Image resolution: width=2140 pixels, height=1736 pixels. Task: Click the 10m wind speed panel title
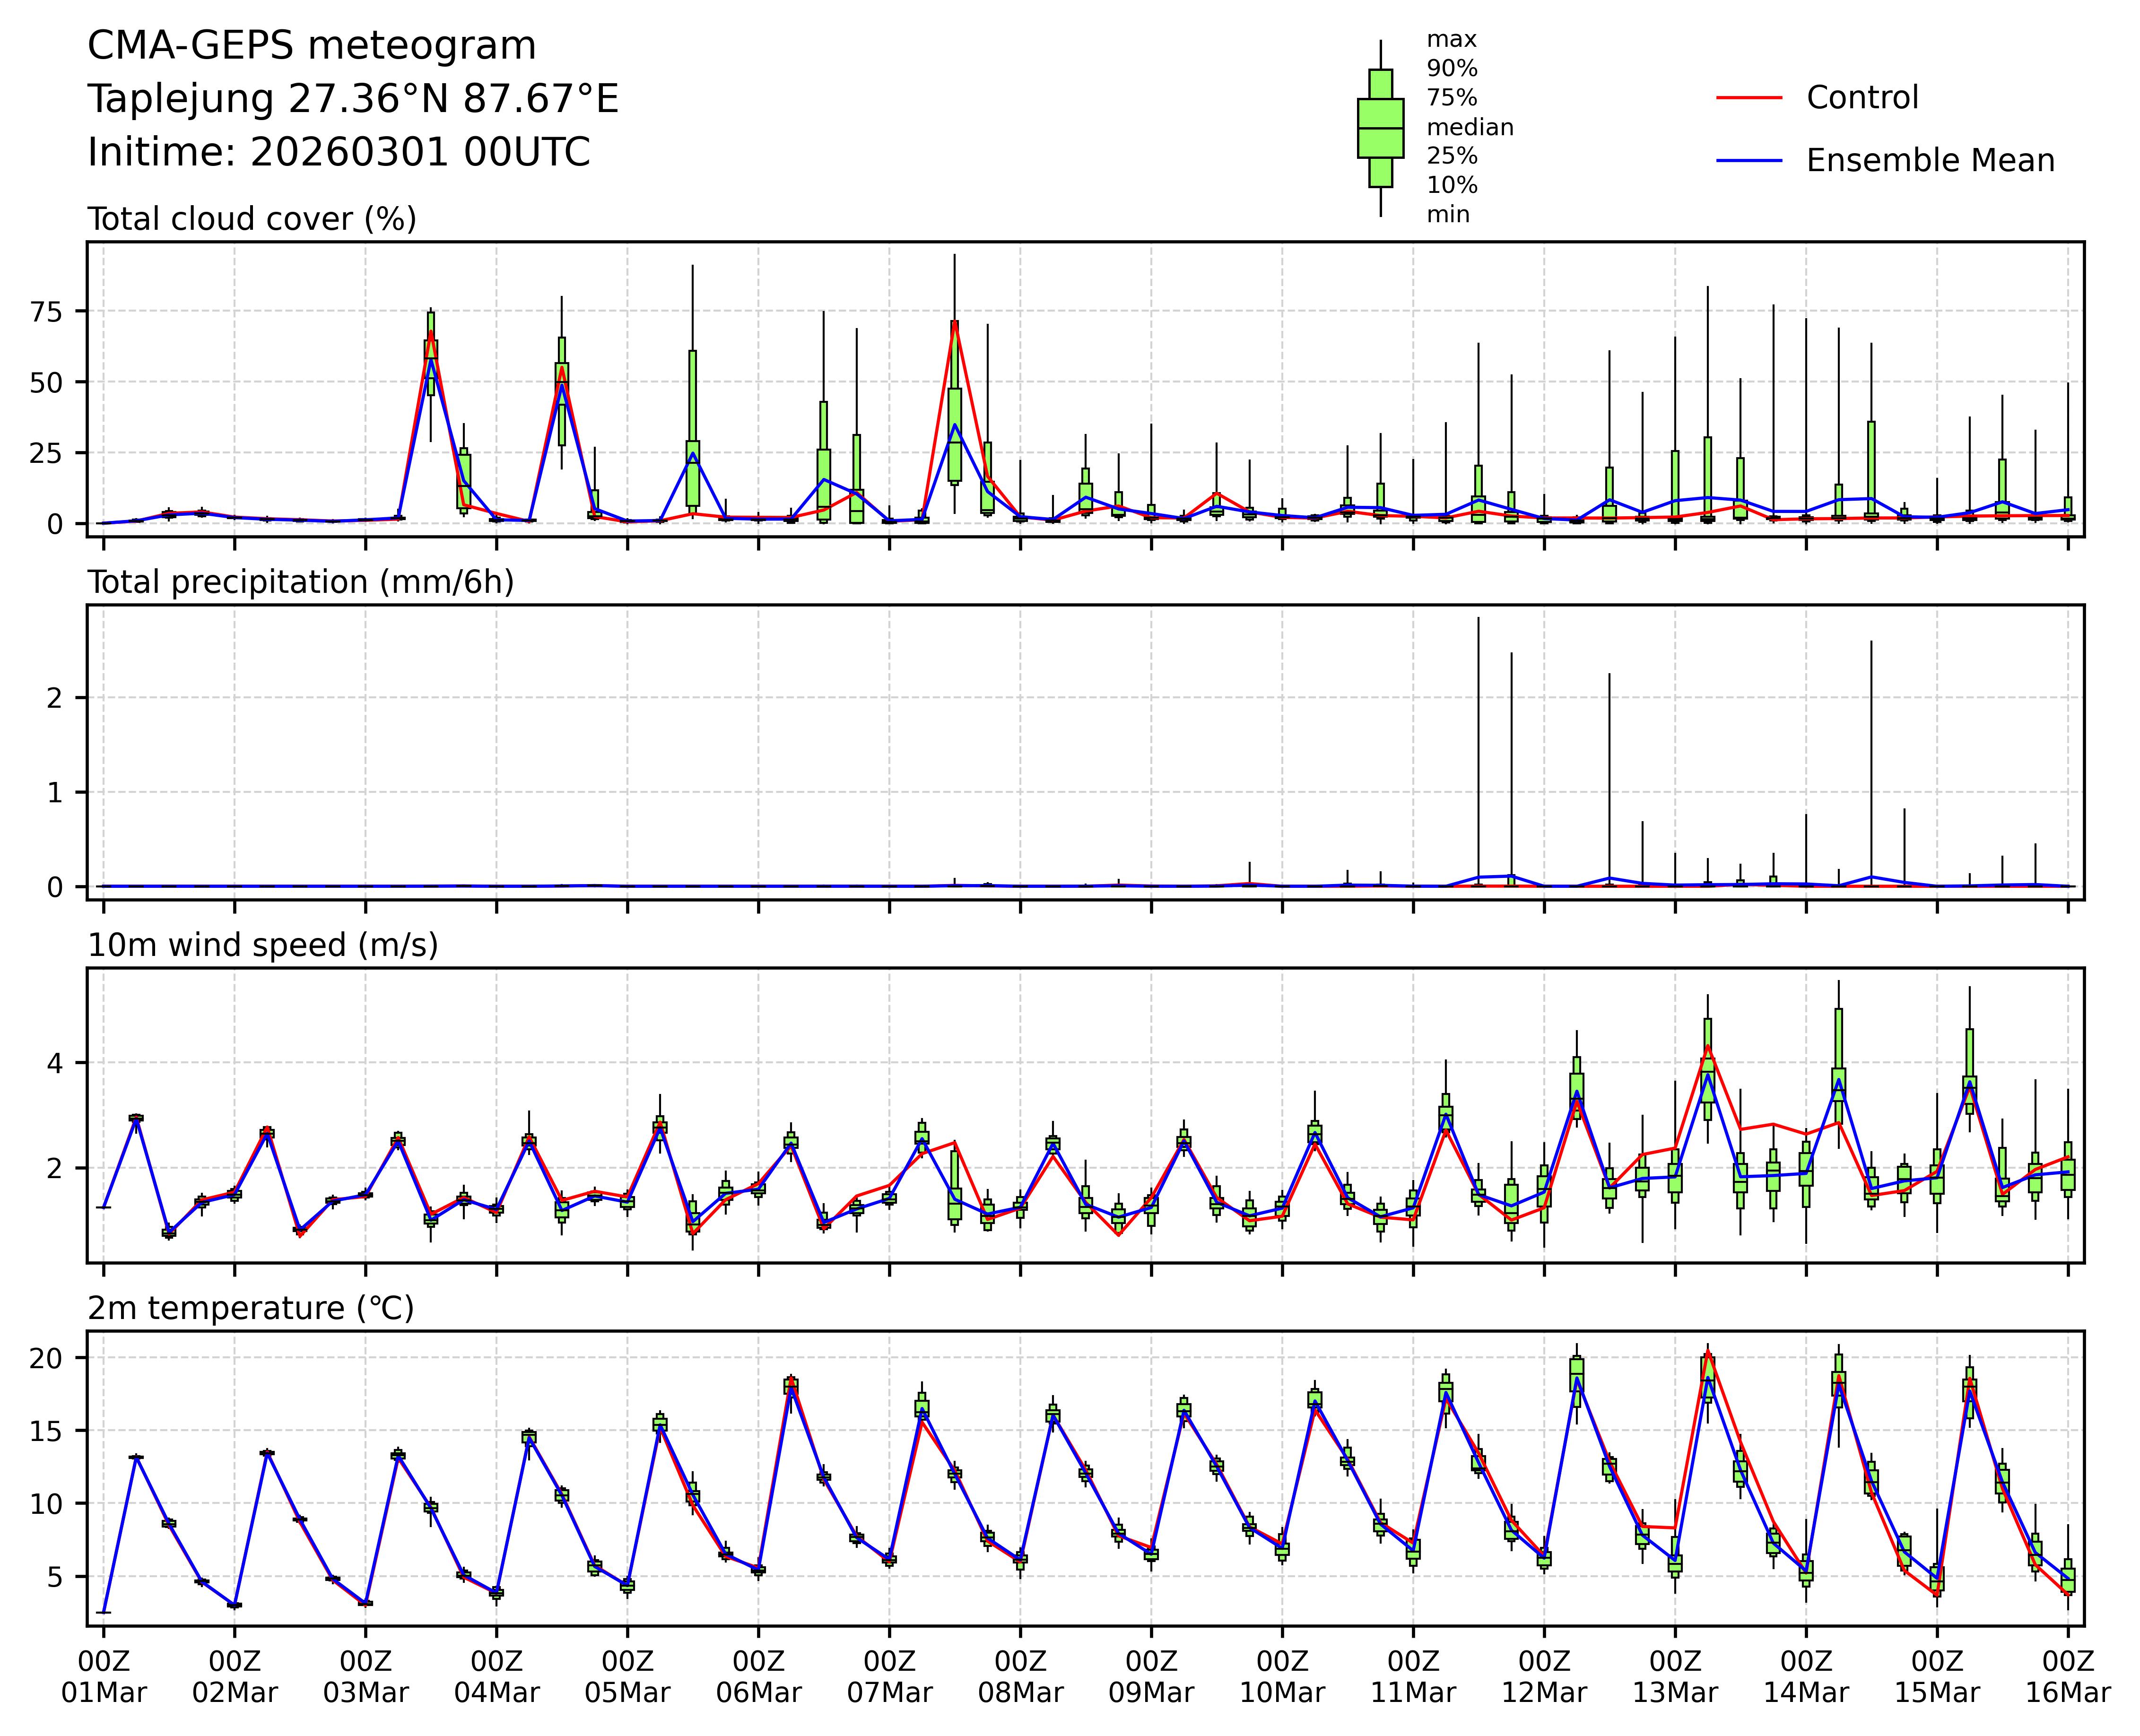point(263,945)
